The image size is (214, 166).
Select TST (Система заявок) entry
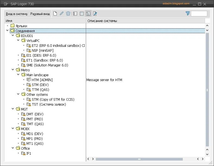point(49,104)
